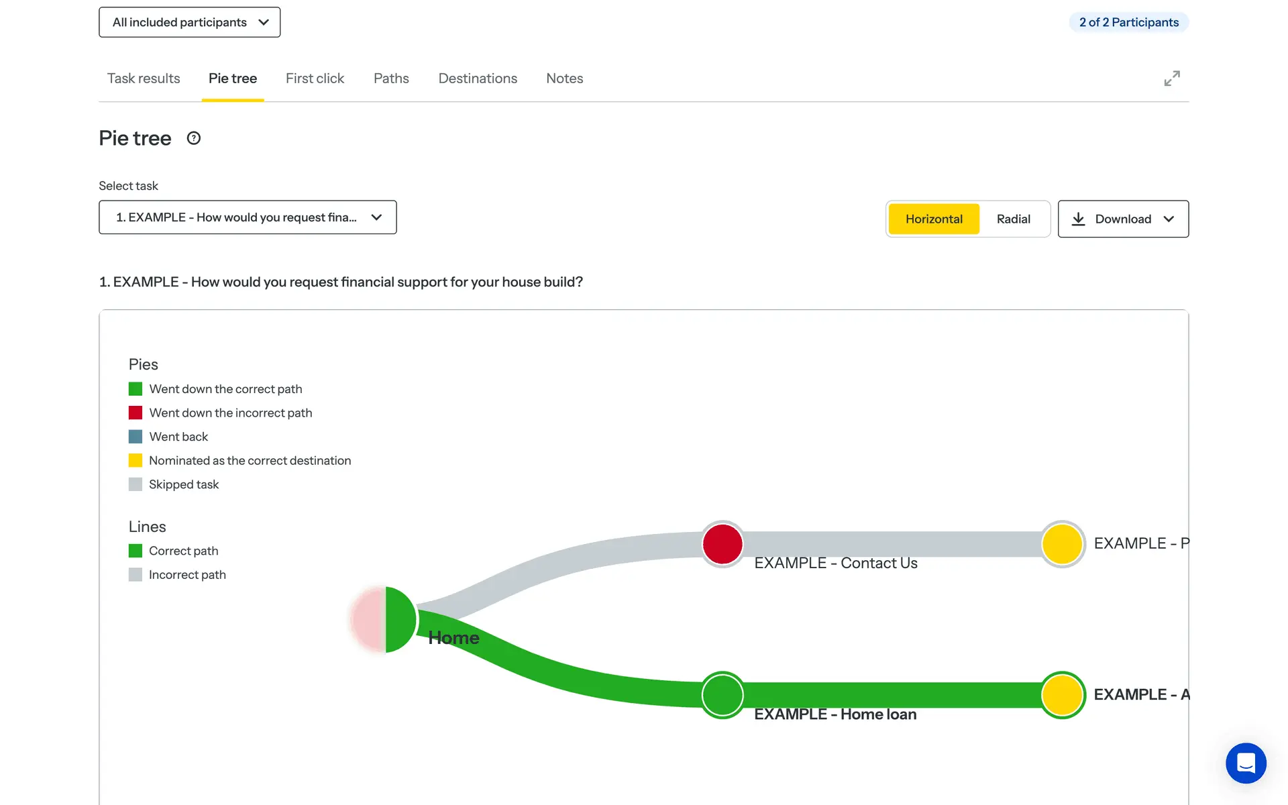
Task: Click the yellow node on the incorrect path
Action: tap(1063, 544)
